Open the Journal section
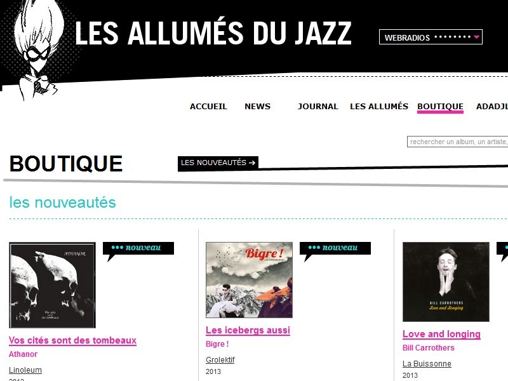Viewport: 508px width, 381px height. (318, 106)
